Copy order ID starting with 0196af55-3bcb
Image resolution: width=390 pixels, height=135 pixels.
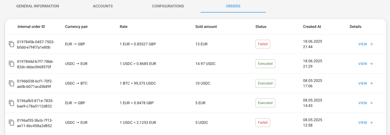click(11, 123)
